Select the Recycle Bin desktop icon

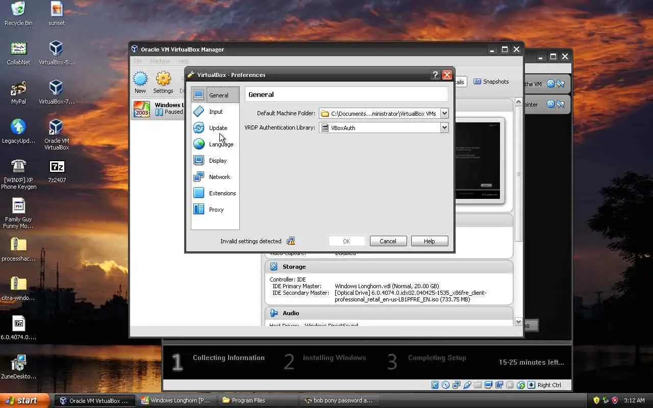pyautogui.click(x=18, y=14)
